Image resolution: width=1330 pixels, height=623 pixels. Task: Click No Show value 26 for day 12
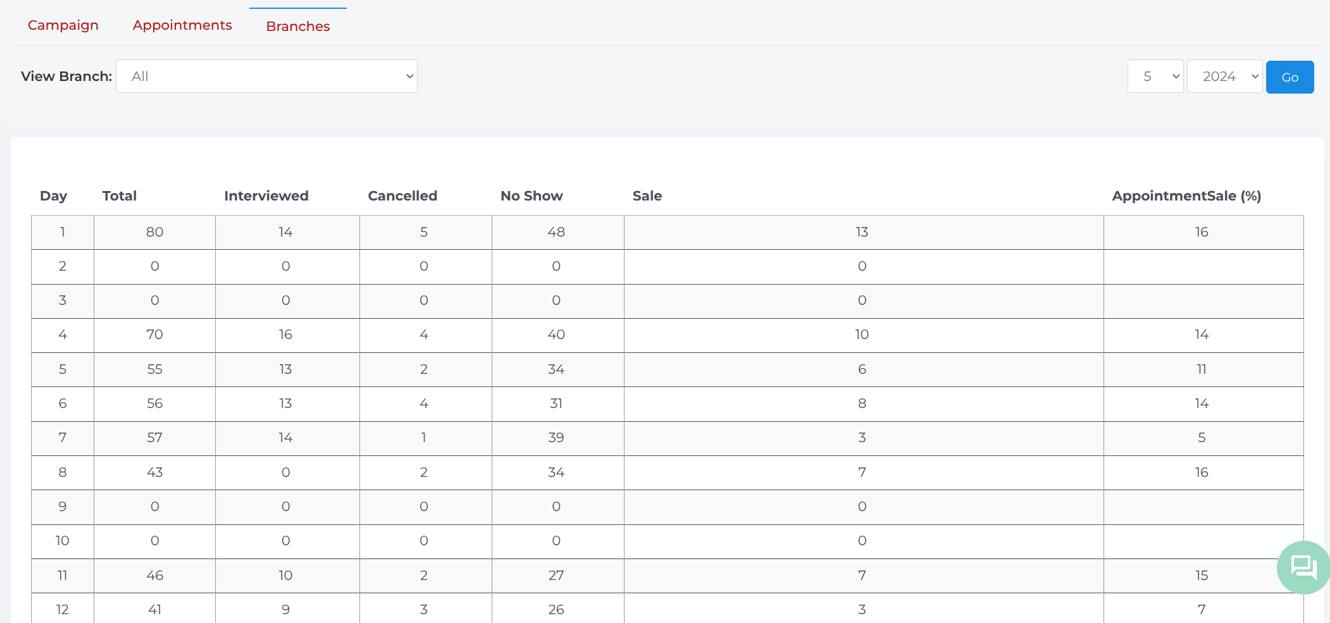pos(556,610)
